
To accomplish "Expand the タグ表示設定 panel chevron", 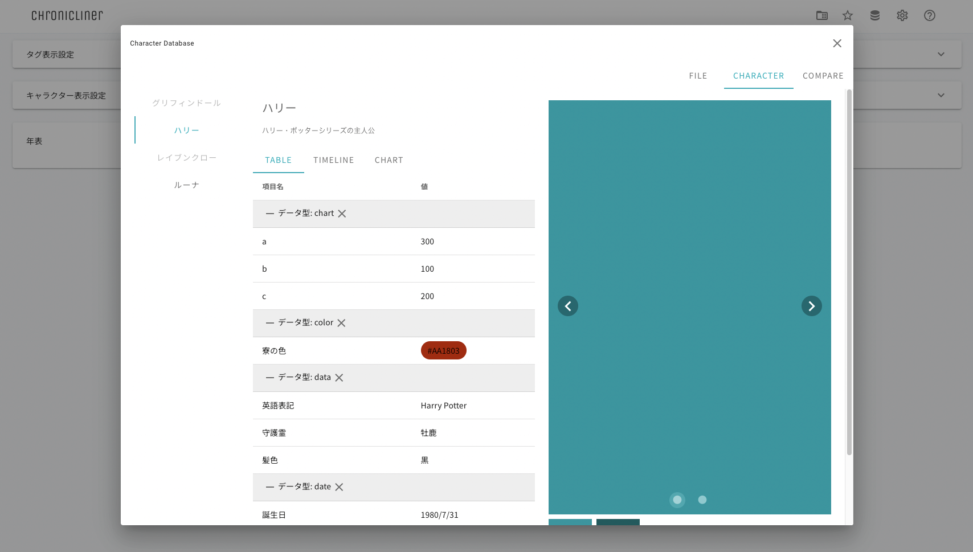I will click(x=941, y=55).
